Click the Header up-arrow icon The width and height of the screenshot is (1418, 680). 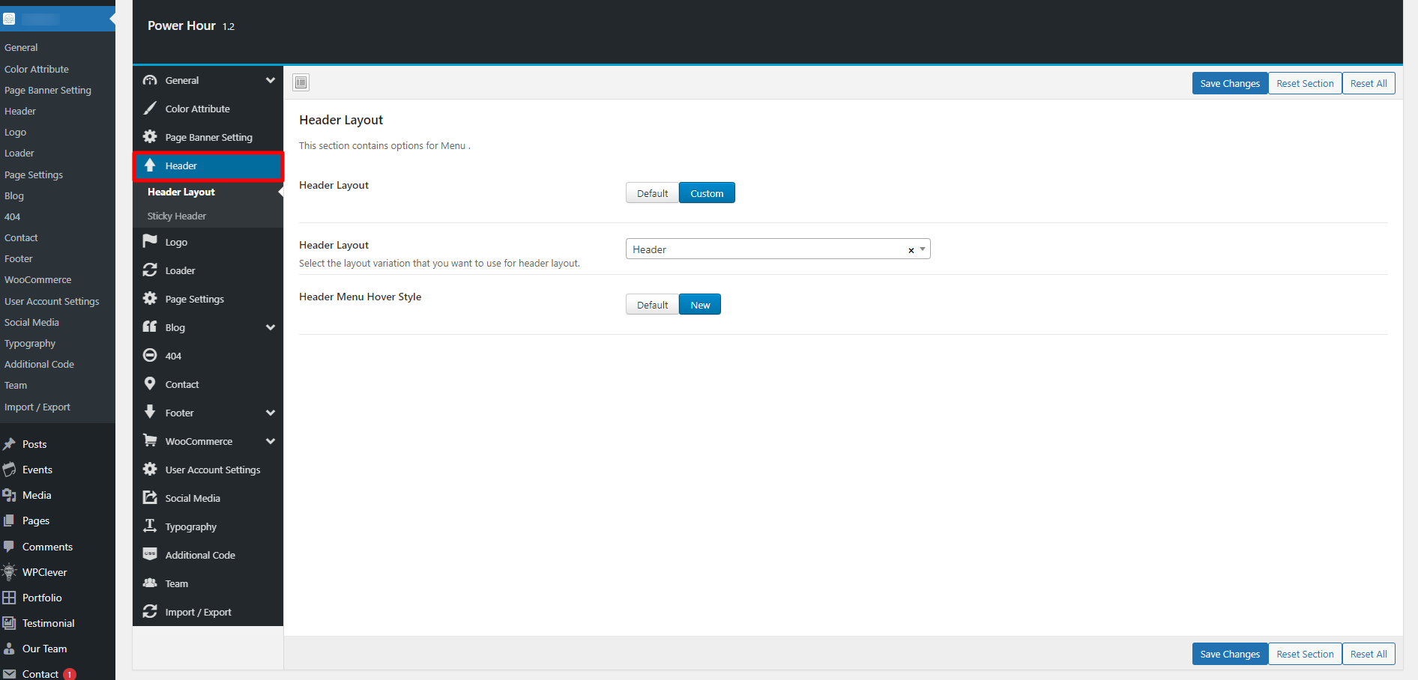(x=150, y=166)
